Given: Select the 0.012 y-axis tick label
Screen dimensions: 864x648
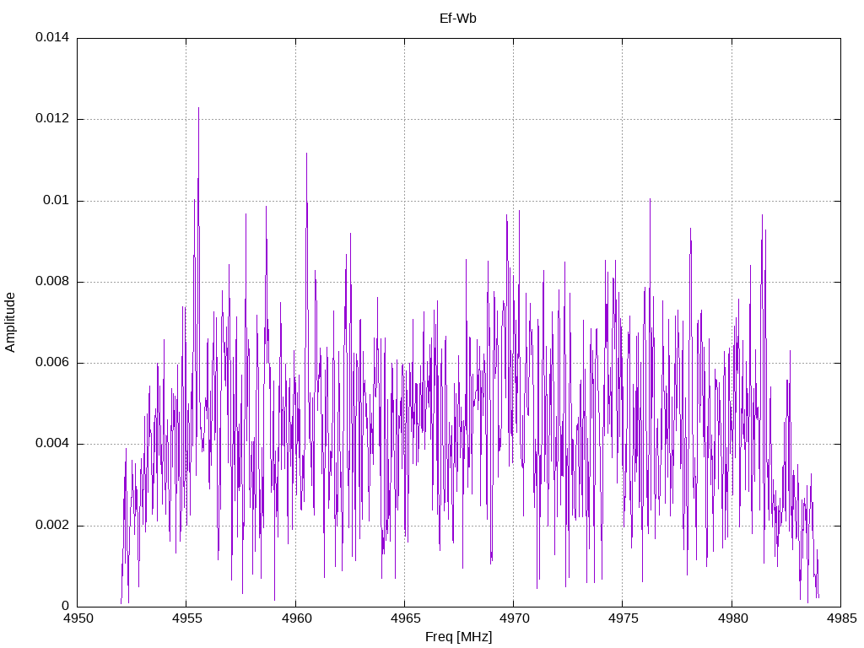Looking at the screenshot, I should [x=52, y=118].
